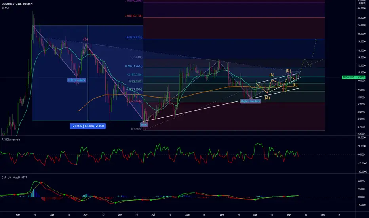Select the 0.618(9.7526) Fibonacci level label
Screen dimensions: 369x218
(134, 75)
